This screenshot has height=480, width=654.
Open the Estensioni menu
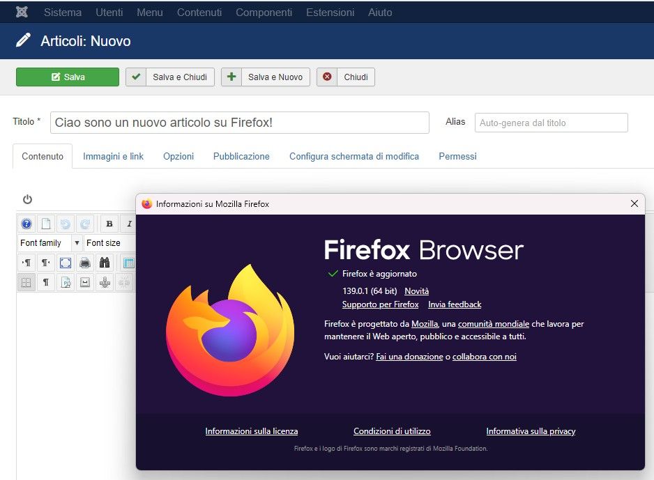click(x=330, y=13)
